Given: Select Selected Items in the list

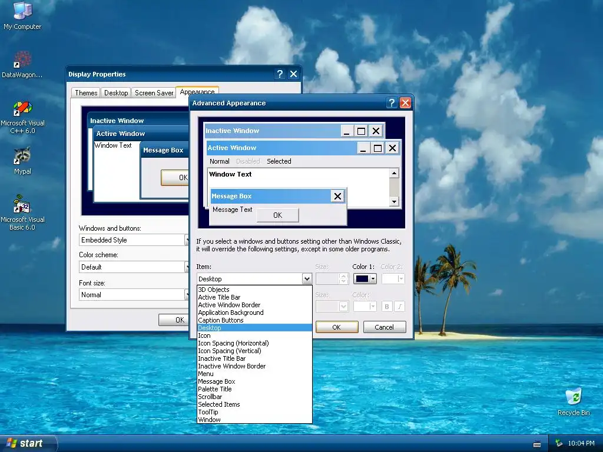Looking at the screenshot, I should (x=254, y=404).
